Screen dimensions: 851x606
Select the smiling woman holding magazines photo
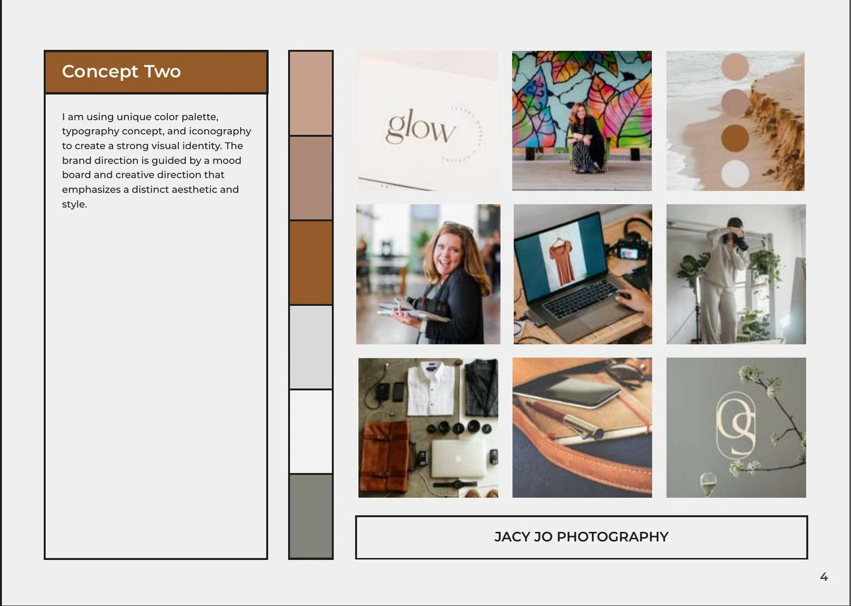tap(428, 274)
